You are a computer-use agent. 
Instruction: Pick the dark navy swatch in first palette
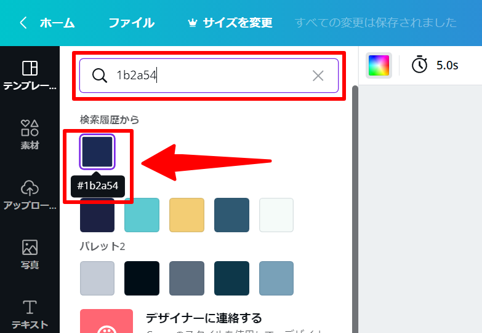[97, 215]
